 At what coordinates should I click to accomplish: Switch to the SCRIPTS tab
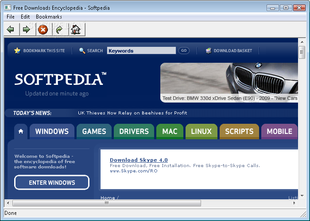pos(239,131)
